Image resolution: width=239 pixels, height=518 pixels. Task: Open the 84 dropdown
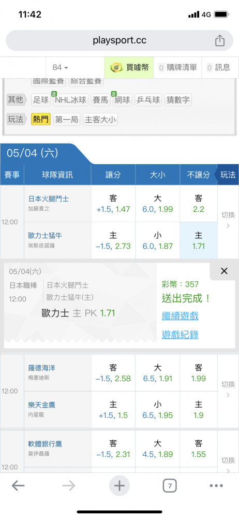(x=60, y=68)
